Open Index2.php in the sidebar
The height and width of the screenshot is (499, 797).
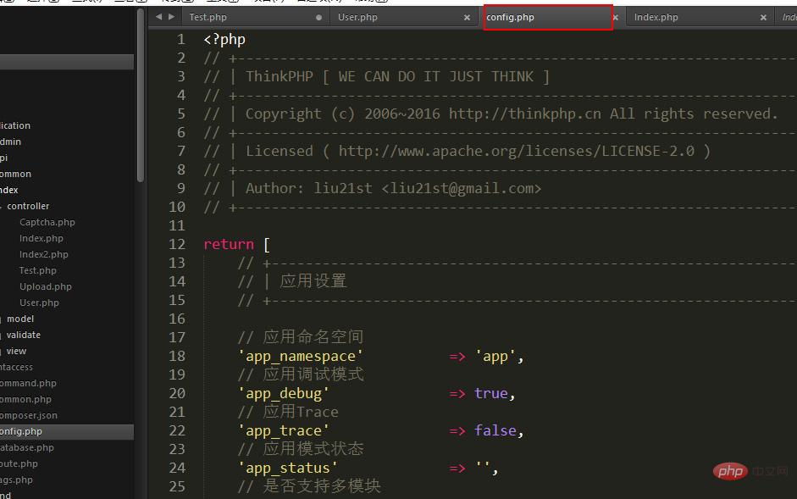(x=44, y=254)
